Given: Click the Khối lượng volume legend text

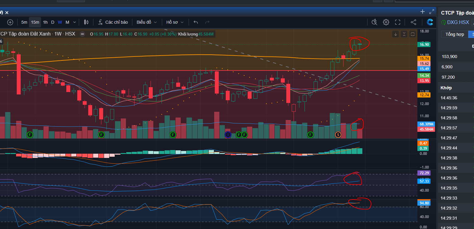Looking at the screenshot, I should [188, 34].
